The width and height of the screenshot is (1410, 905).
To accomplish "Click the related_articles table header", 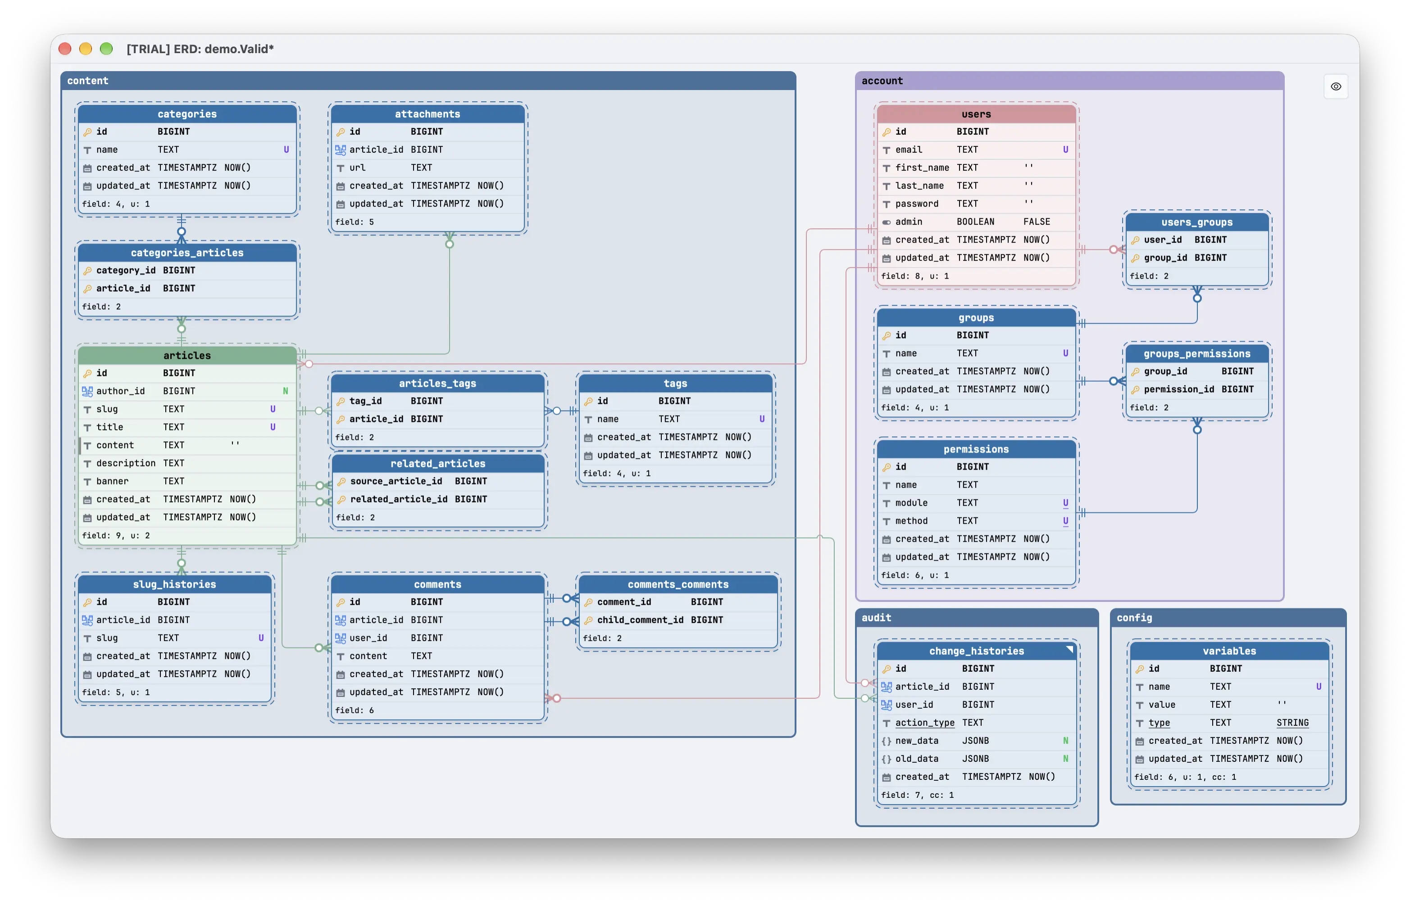I will coord(438,464).
